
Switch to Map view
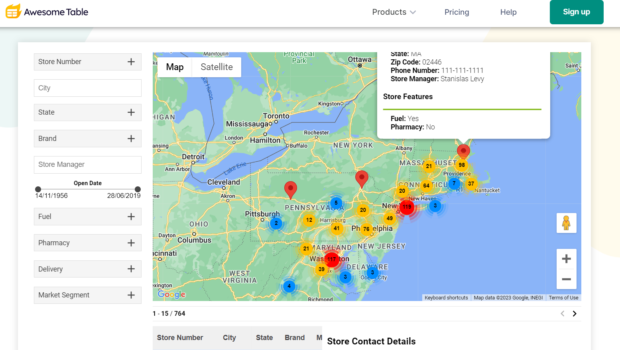(x=175, y=67)
